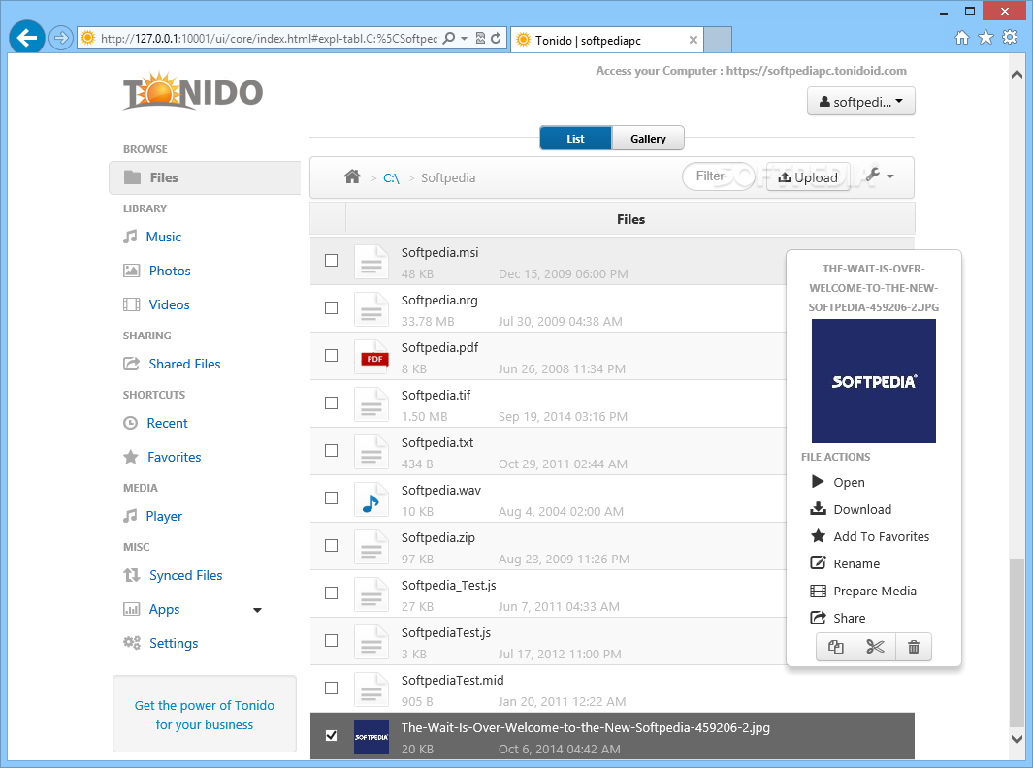Click the file icon for SoftpediaTest.js

(x=371, y=642)
